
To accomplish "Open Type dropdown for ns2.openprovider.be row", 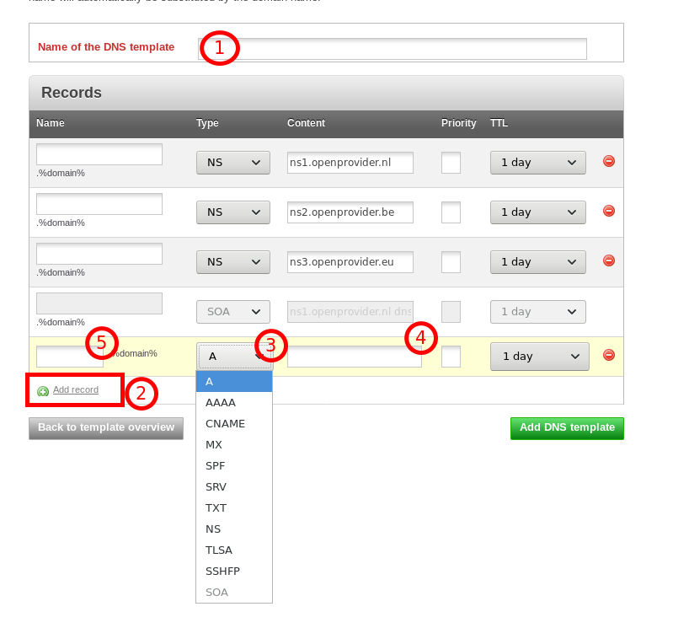I will [232, 212].
